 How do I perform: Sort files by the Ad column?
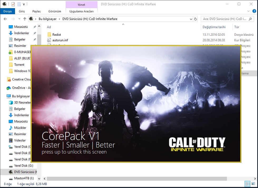coord(49,27)
